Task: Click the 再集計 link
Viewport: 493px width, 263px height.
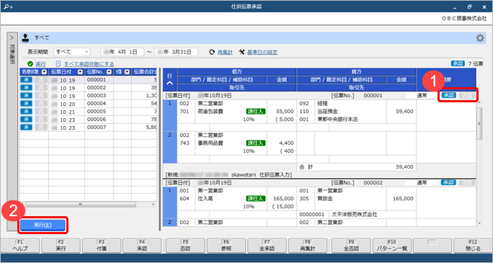Action: pyautogui.click(x=225, y=52)
